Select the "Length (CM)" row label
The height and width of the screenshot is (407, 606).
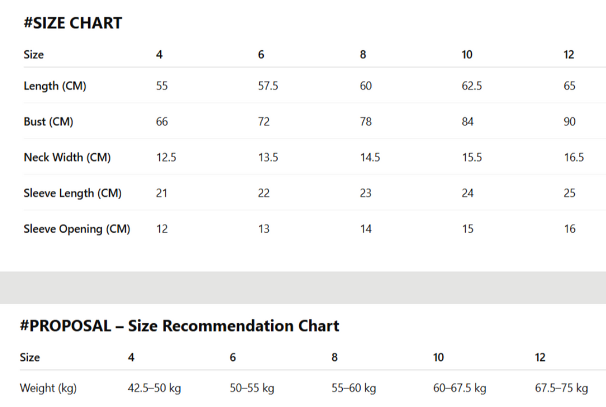55,86
